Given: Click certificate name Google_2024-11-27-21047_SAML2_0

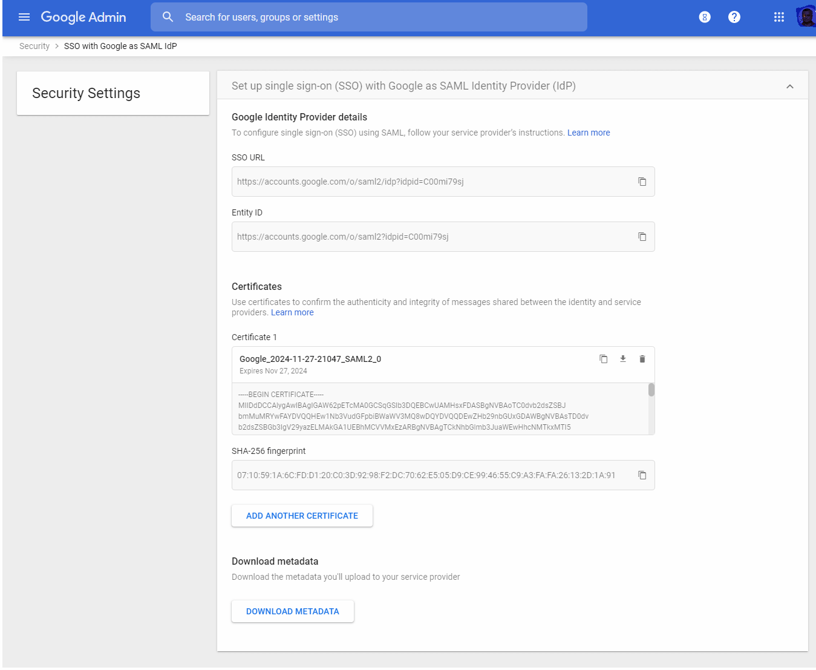Looking at the screenshot, I should 310,359.
